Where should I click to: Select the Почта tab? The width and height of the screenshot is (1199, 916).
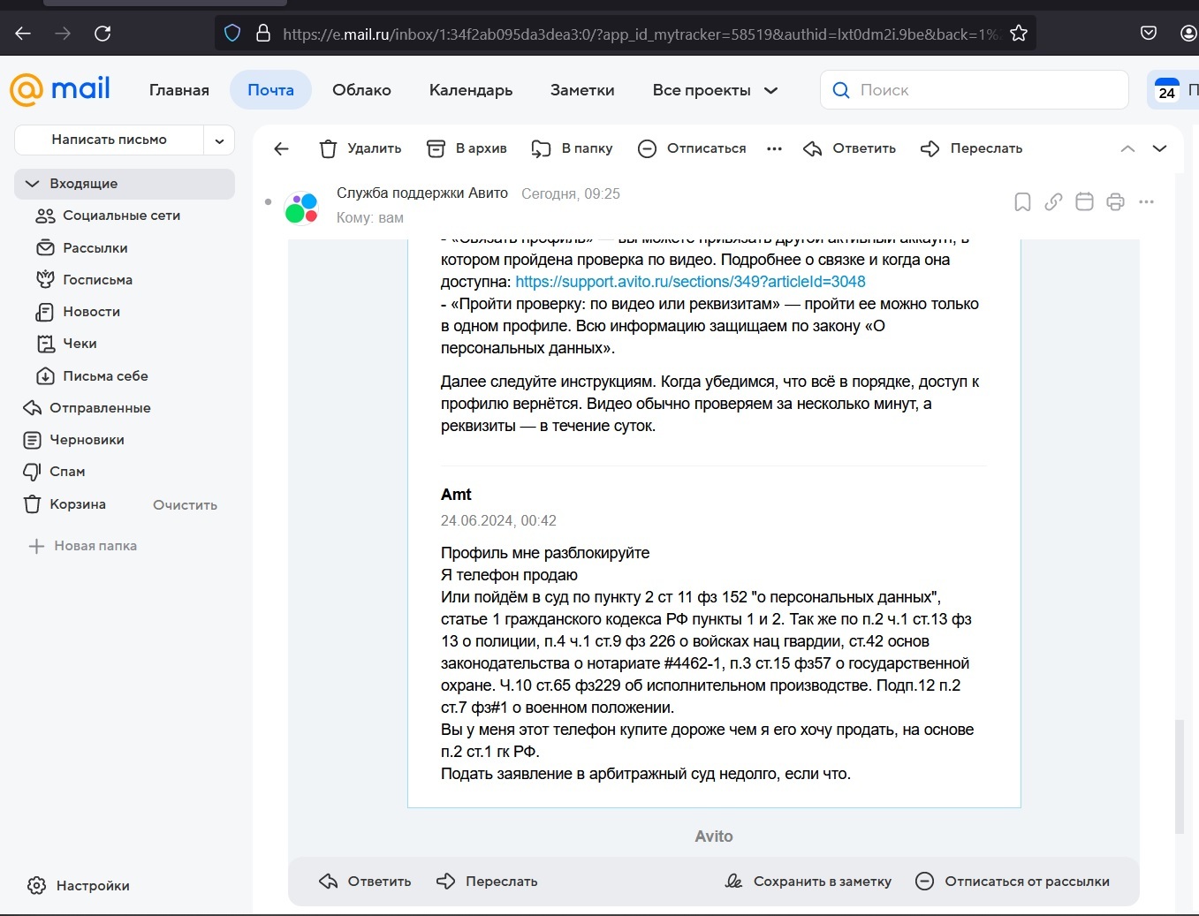click(270, 90)
